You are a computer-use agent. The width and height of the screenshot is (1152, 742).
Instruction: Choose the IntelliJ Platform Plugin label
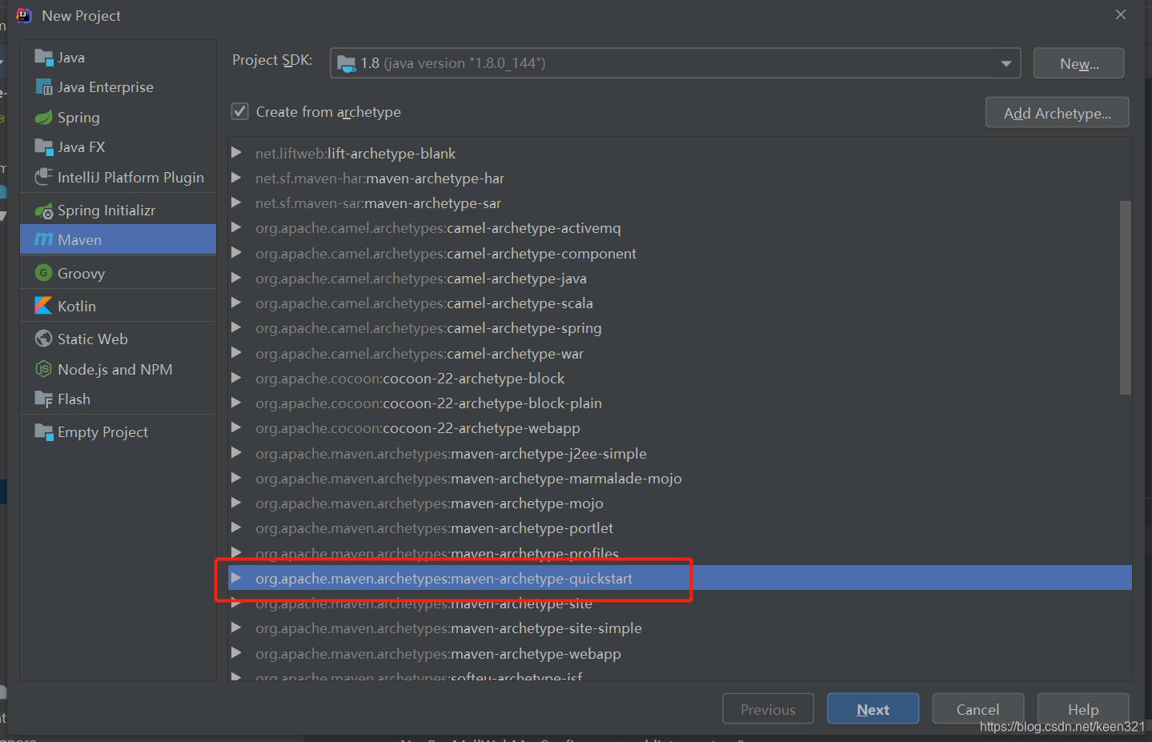point(130,178)
